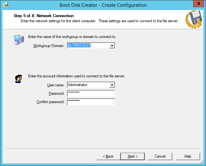Screen dimensions: 206x166
Task: Go to the next step with Next
Action: [x=132, y=156]
